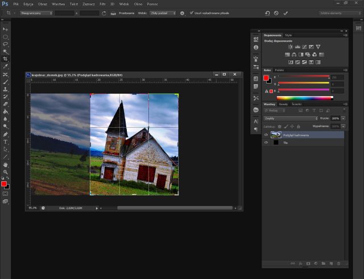The height and width of the screenshot is (279, 364).
Task: Hide the 'Tło' layer
Action: [x=266, y=143]
